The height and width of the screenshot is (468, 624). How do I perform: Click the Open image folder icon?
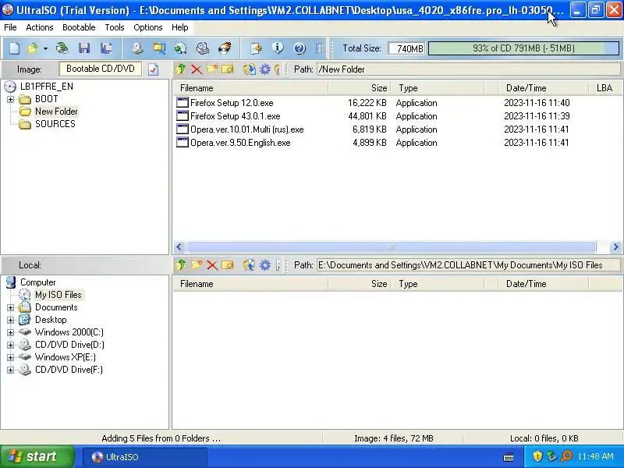pyautogui.click(x=33, y=48)
